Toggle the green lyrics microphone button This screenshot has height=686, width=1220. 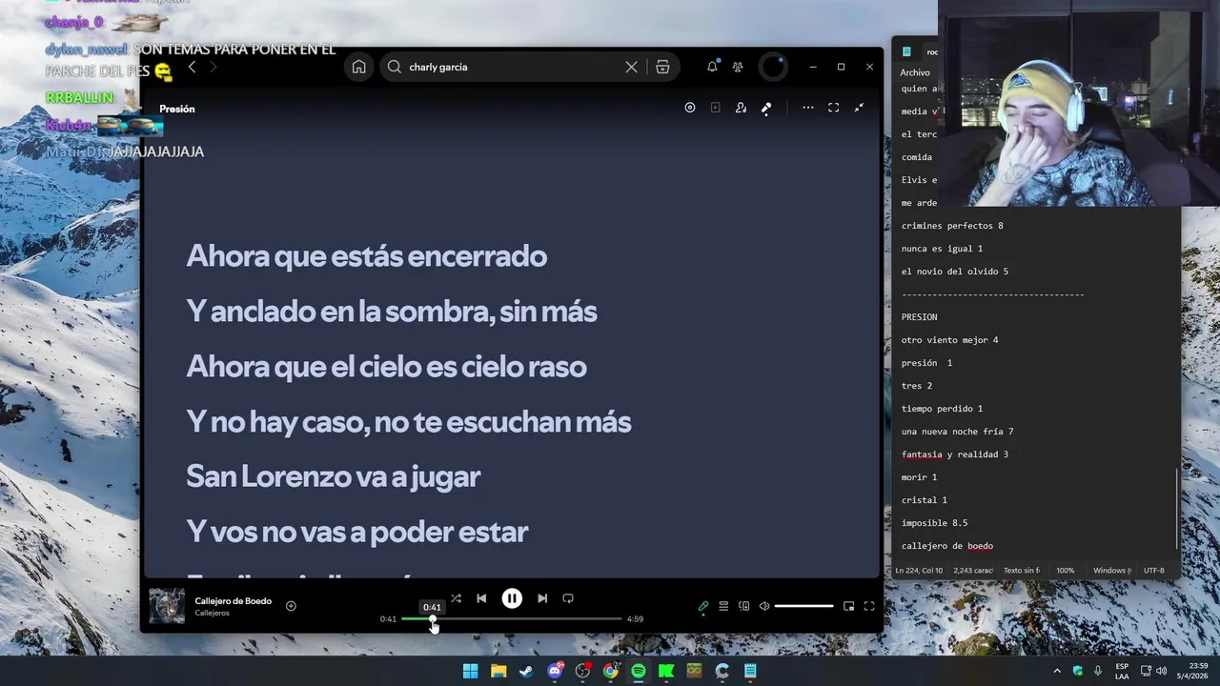(703, 606)
